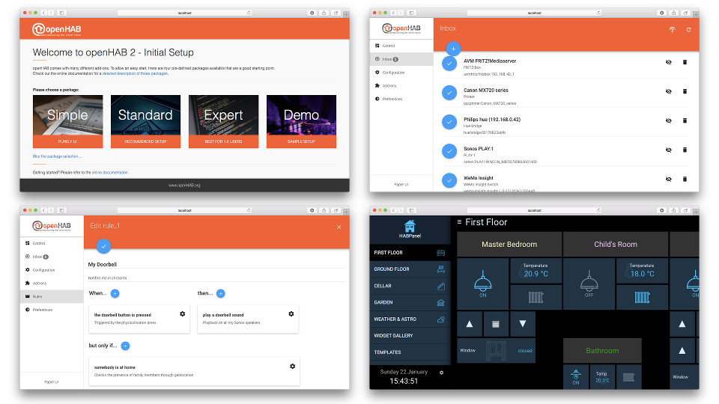
Task: Click the HABPanel settings gear beside the clock
Action: pos(441,373)
